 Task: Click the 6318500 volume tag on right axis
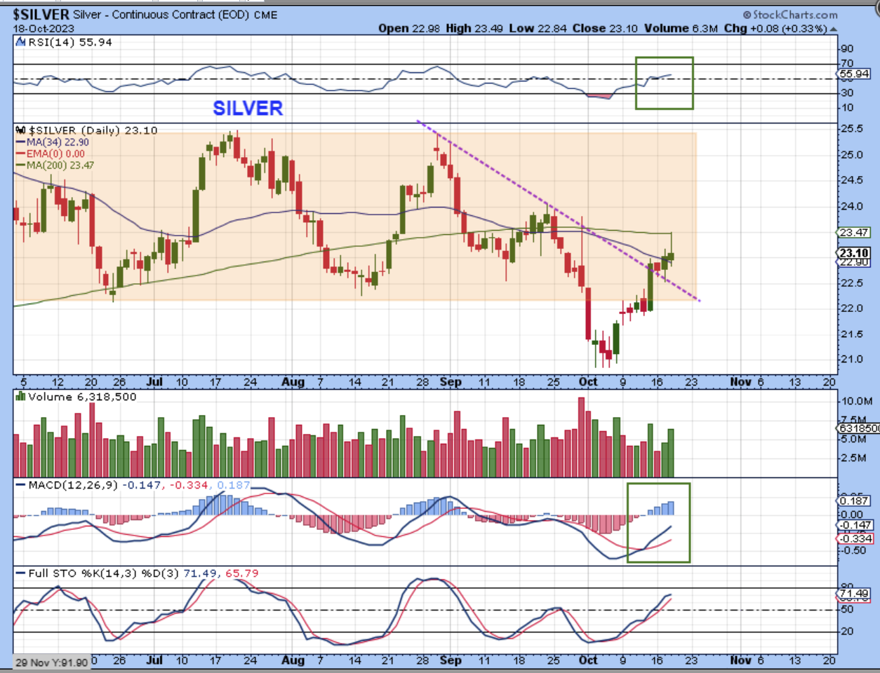(858, 428)
